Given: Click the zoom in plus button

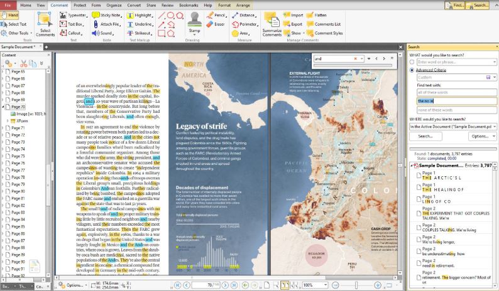Looking at the screenshot, I should coord(378,285).
